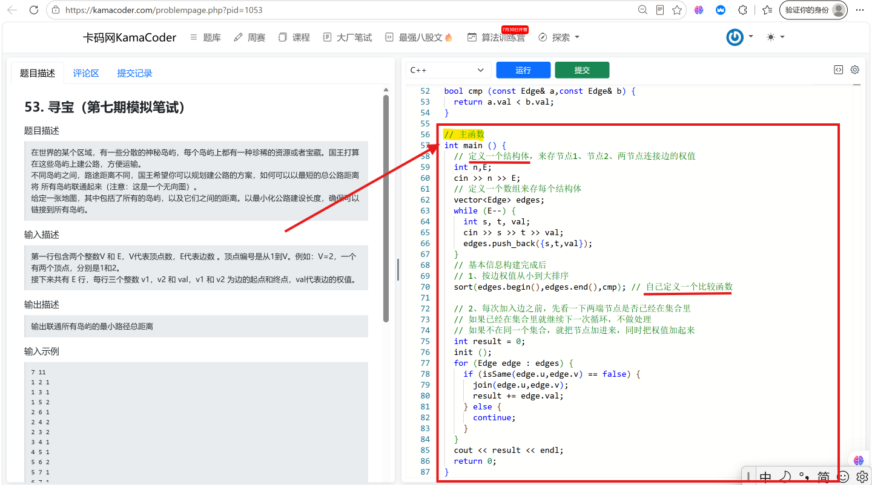Image resolution: width=872 pixels, height=485 pixels.
Task: Click the floating brain assistant icon at bottom right
Action: (859, 461)
